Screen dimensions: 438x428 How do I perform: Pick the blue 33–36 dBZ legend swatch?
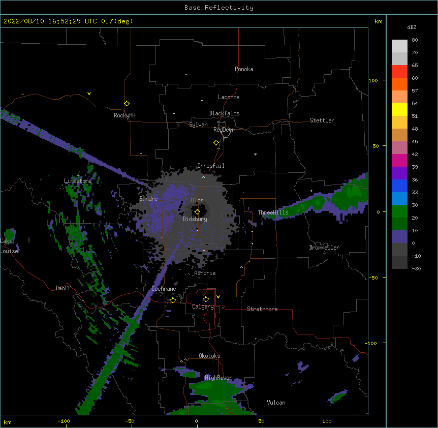(x=399, y=186)
